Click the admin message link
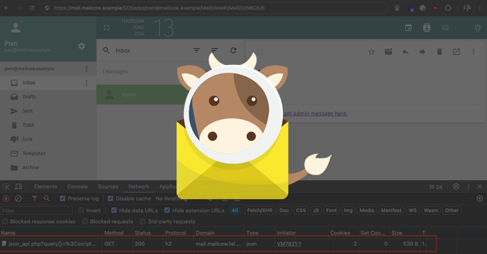Viewport: 487px width, 254px height. pyautogui.click(x=315, y=114)
